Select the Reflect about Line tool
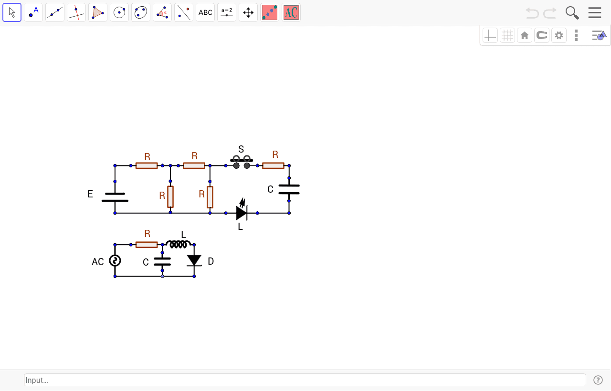 (x=184, y=12)
